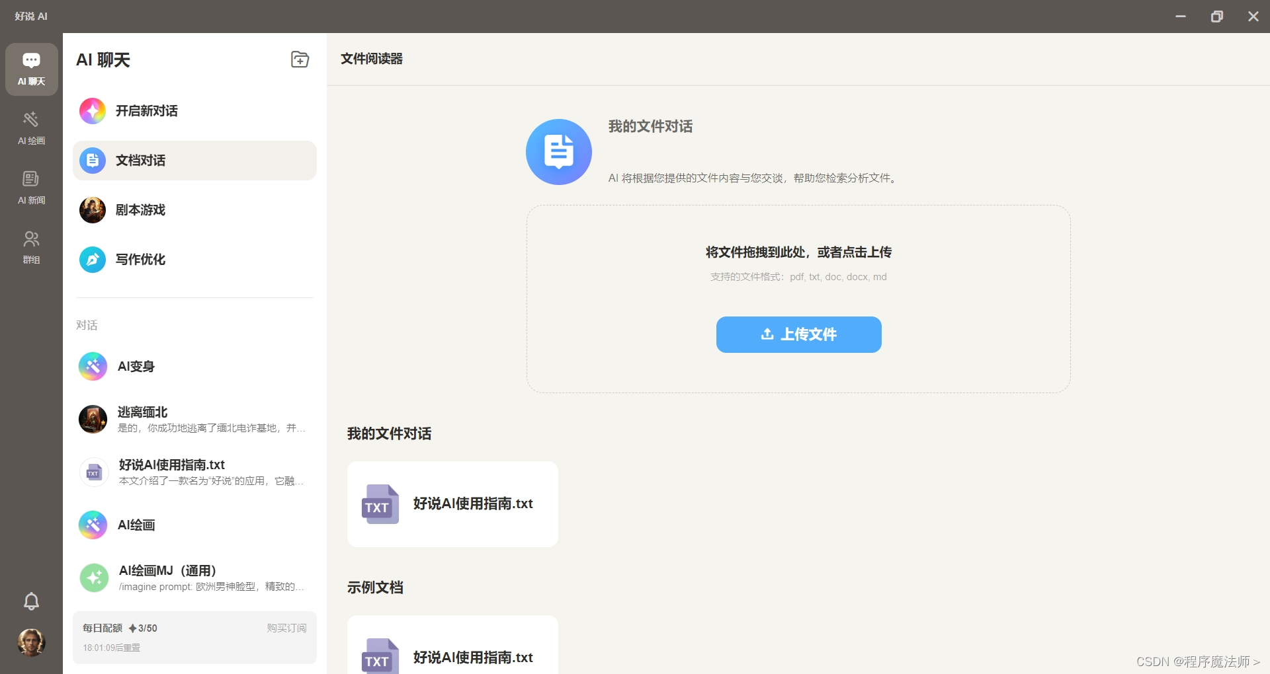Open notifications bell icon
Image resolution: width=1270 pixels, height=674 pixels.
coord(31,601)
